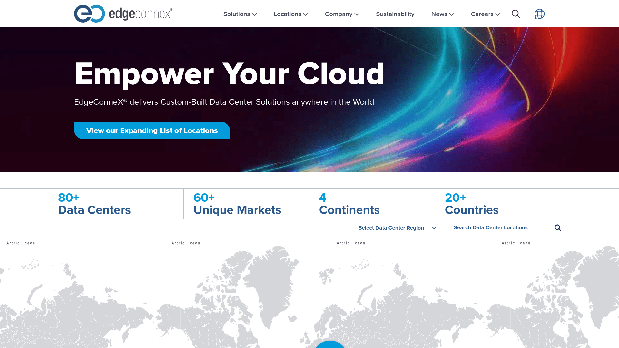Open the News menu item
Image resolution: width=619 pixels, height=348 pixels.
tap(439, 14)
